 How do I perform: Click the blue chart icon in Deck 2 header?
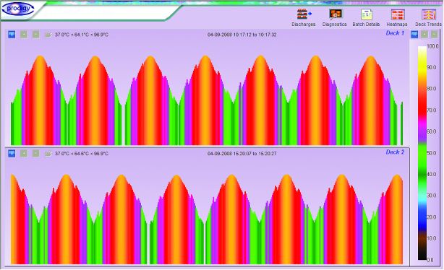12,154
